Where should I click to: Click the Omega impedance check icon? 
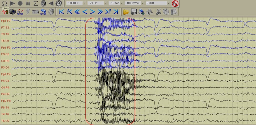[4, 3]
